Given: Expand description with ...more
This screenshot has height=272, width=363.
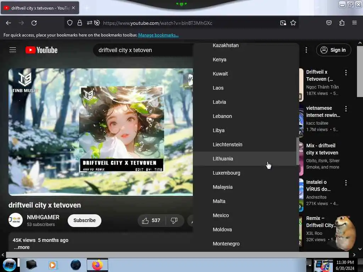Looking at the screenshot, I should pos(22,247).
